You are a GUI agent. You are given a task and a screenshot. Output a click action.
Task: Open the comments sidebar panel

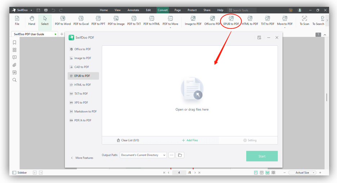tap(14, 57)
